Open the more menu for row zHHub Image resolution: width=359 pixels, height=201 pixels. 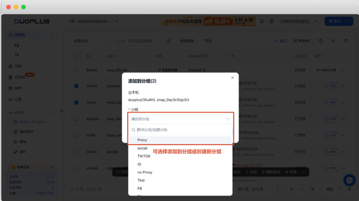coord(343,168)
